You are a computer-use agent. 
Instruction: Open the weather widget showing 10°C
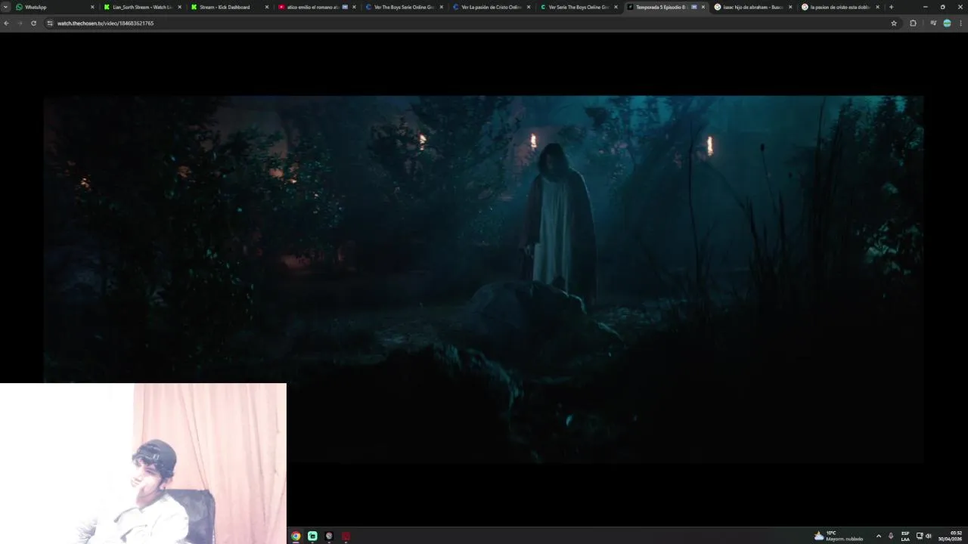click(x=839, y=536)
